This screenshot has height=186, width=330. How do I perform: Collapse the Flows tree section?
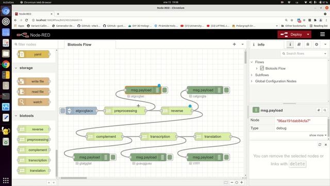[252, 62]
